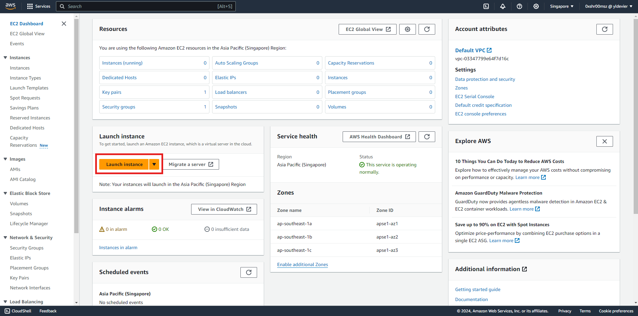
Task: Open the Launch instance dropdown arrow
Action: 154,164
